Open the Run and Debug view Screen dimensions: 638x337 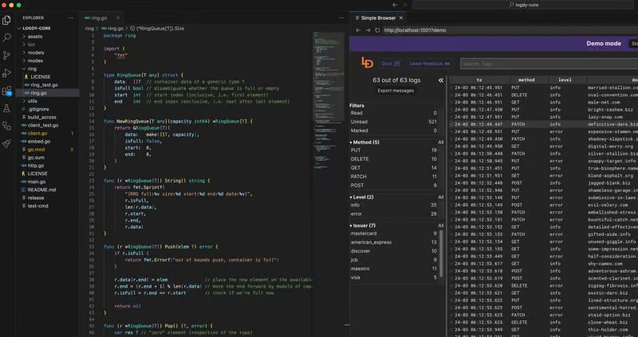coord(7,72)
